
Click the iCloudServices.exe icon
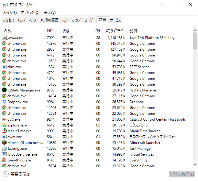point(4,154)
